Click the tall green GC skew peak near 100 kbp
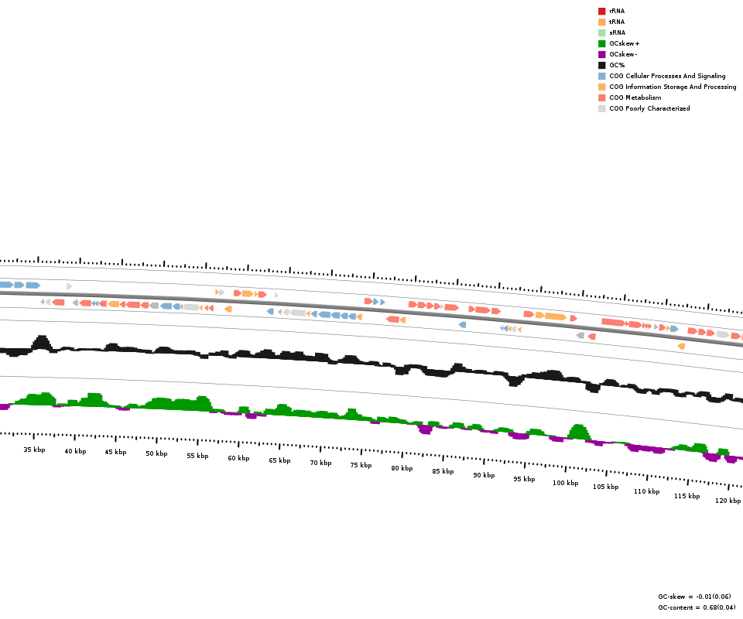Image resolution: width=743 pixels, height=619 pixels. (x=578, y=432)
